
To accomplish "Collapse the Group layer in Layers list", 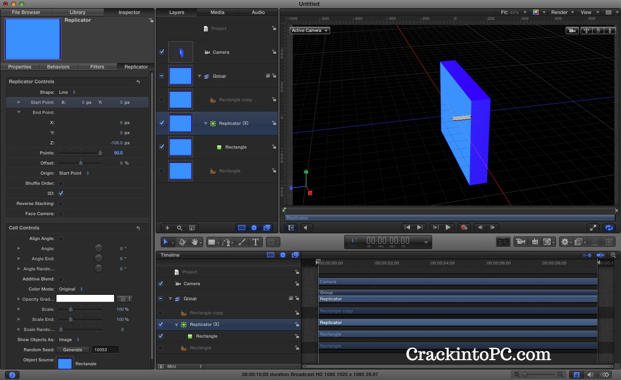I will 199,76.
